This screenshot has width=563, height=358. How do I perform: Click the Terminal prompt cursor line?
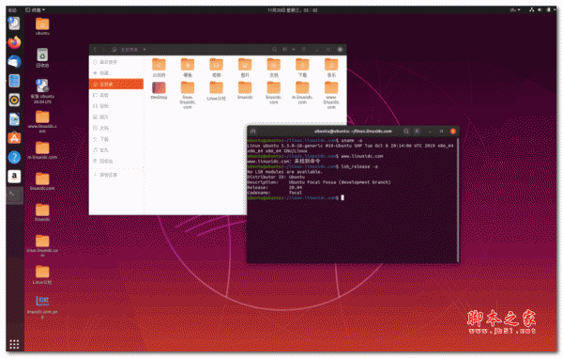pos(296,197)
